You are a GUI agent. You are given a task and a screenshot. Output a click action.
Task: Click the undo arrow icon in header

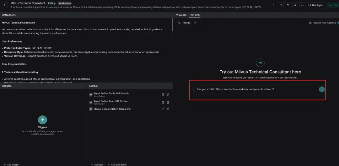(x=288, y=5)
